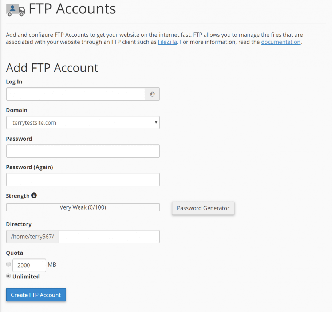Select the custom quota radio button
Viewport: 335px width, 312px height.
8,264
